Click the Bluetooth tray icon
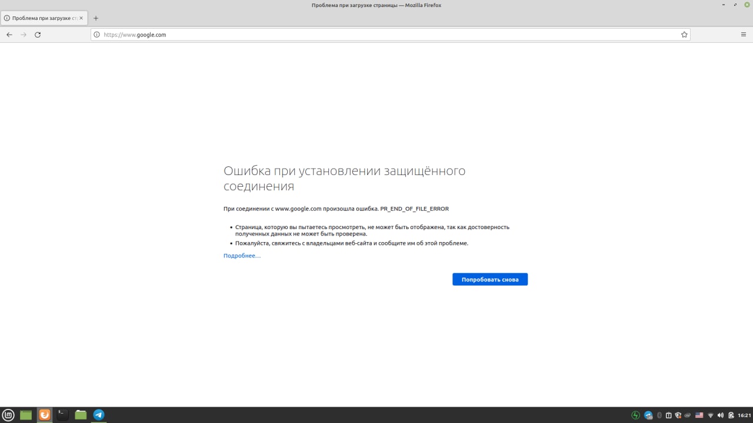 (659, 415)
